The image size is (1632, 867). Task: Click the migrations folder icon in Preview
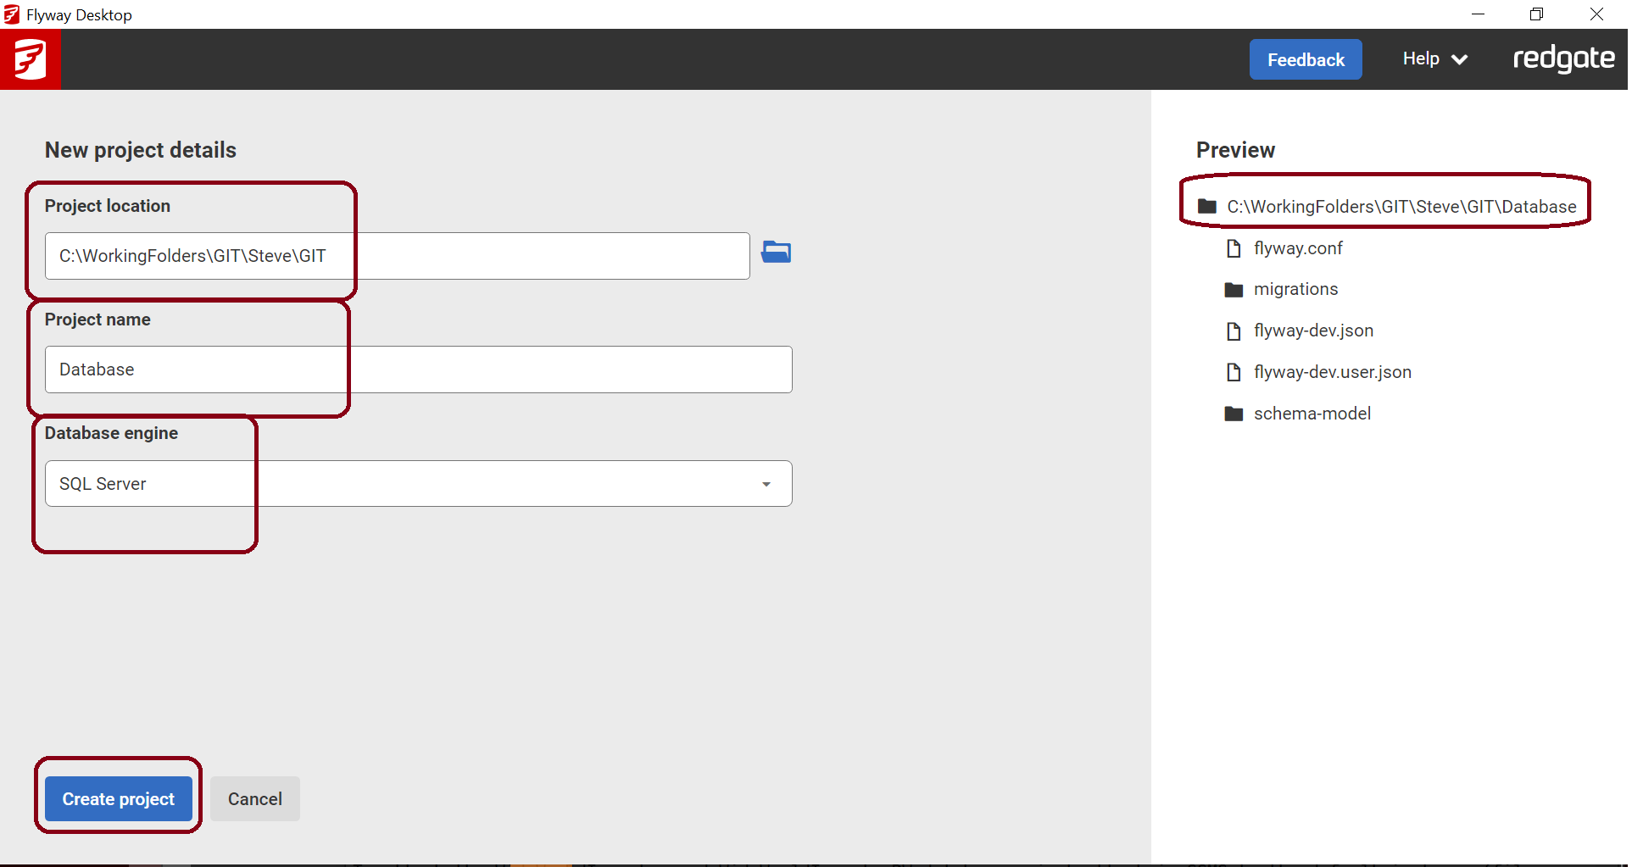[x=1234, y=288]
